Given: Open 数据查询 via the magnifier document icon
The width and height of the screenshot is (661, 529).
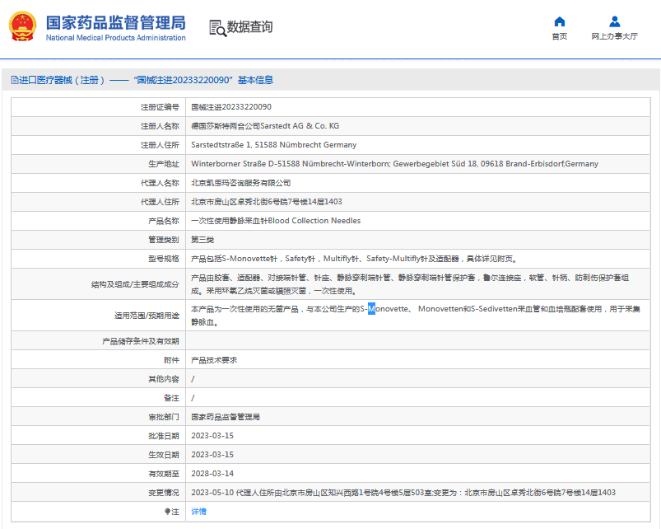Looking at the screenshot, I should coord(217,27).
